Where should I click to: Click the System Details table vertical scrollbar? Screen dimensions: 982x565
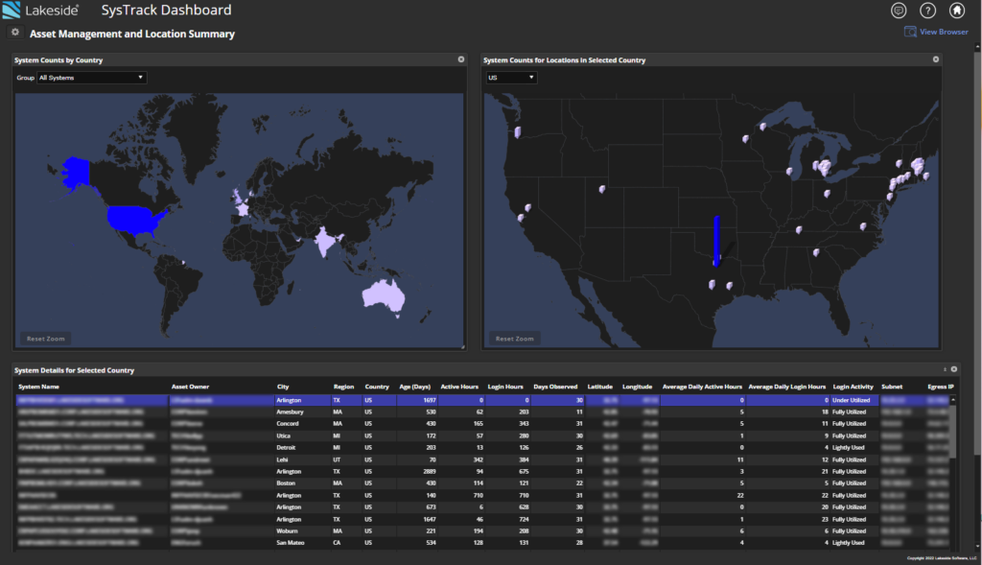[953, 433]
